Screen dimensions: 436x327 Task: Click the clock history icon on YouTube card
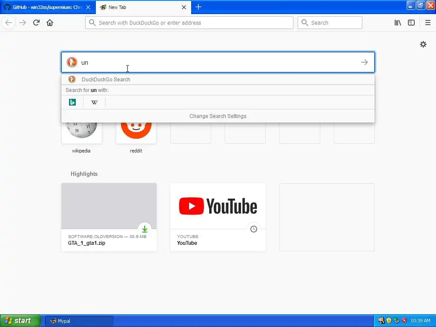(x=254, y=229)
